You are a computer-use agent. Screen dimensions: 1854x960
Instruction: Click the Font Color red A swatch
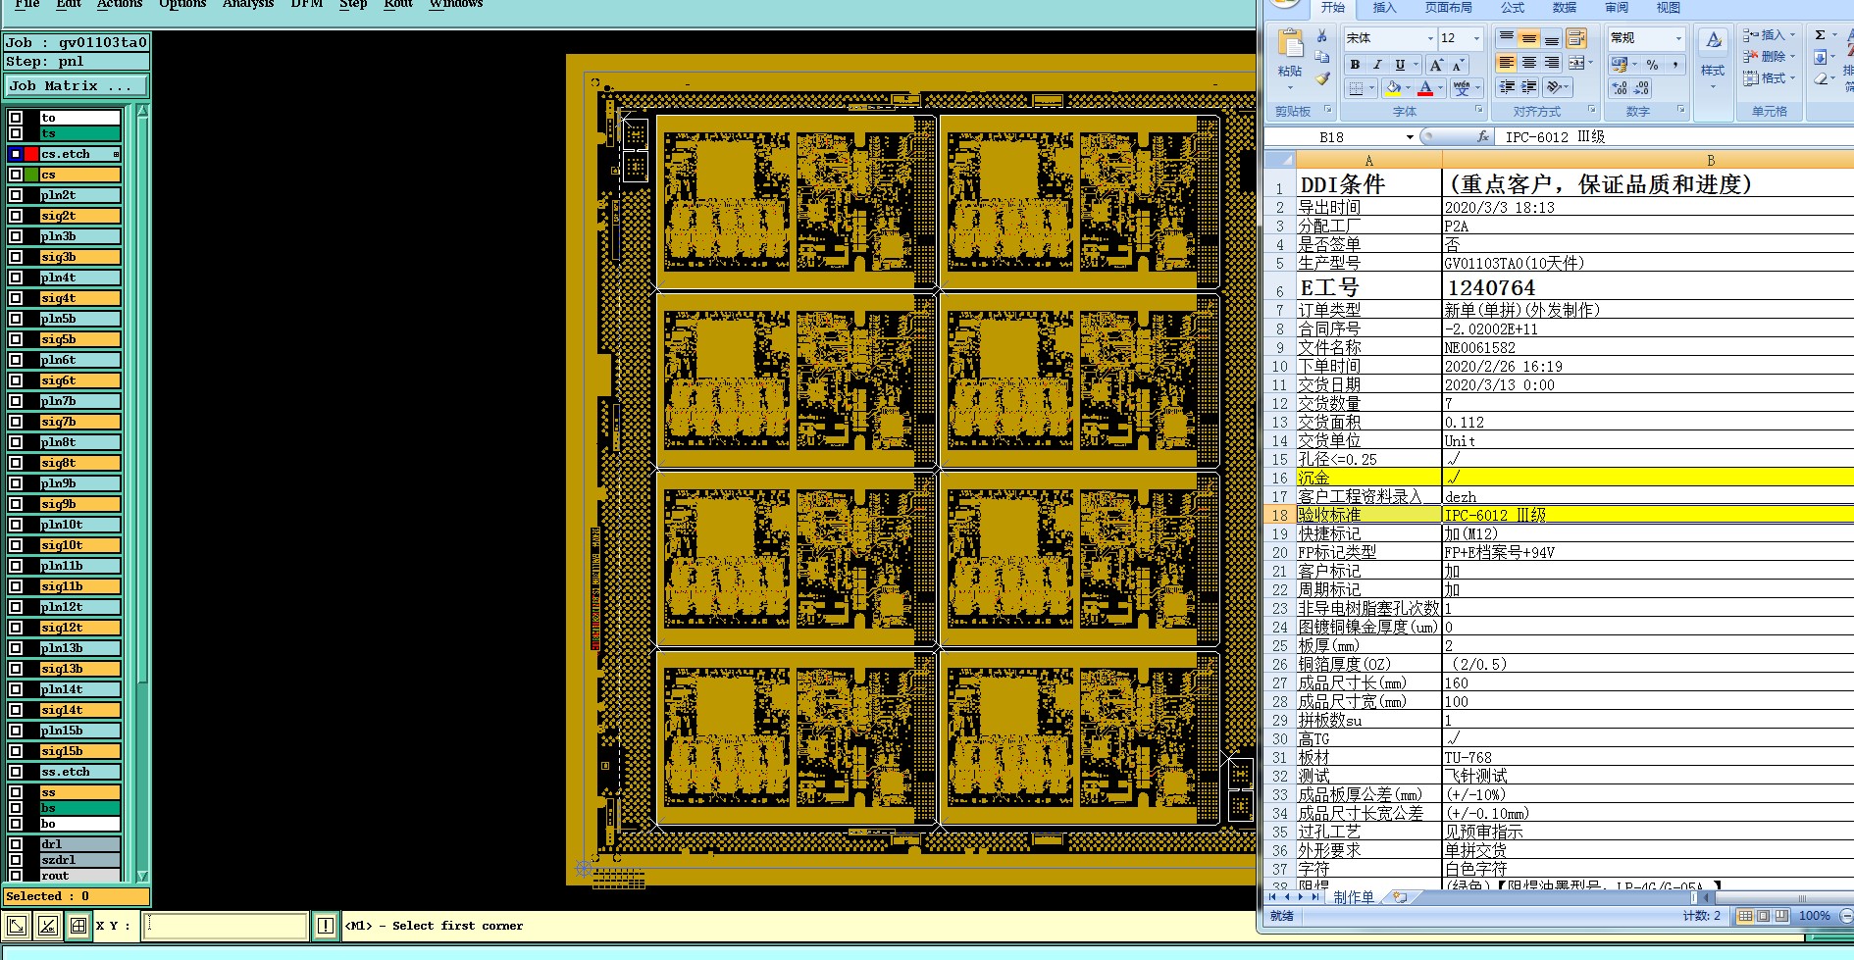point(1425,88)
